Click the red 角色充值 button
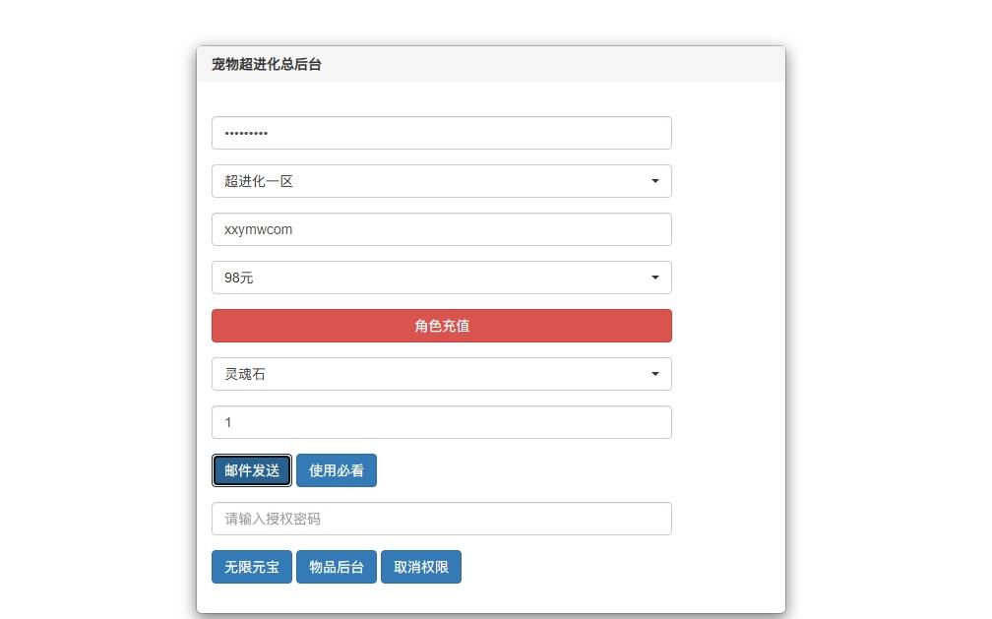 tap(442, 326)
